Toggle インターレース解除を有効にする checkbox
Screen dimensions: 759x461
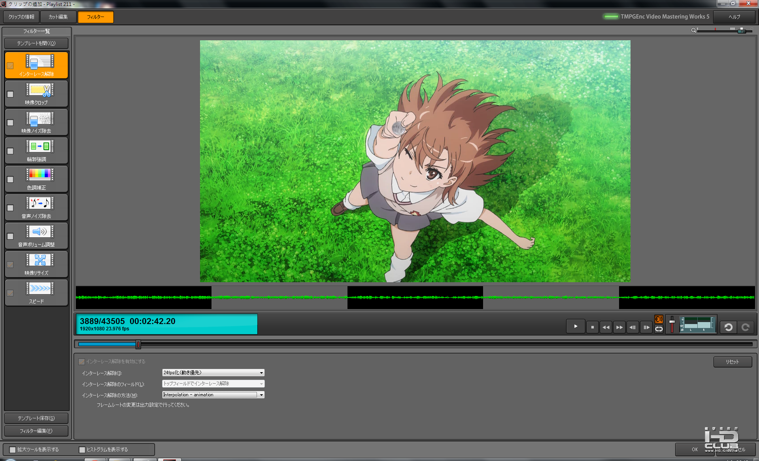[x=81, y=362]
